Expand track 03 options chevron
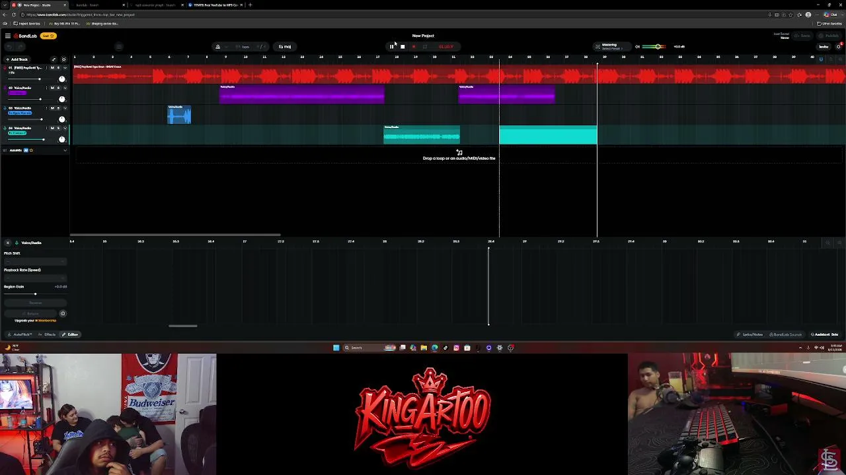 65,108
